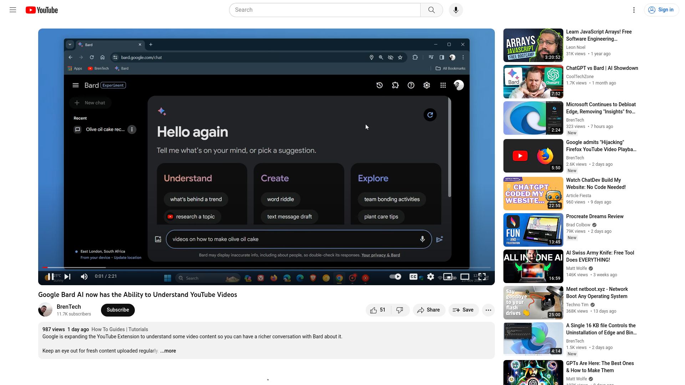685x385 pixels.
Task: Open the BrenTech channel name link
Action: tap(69, 307)
